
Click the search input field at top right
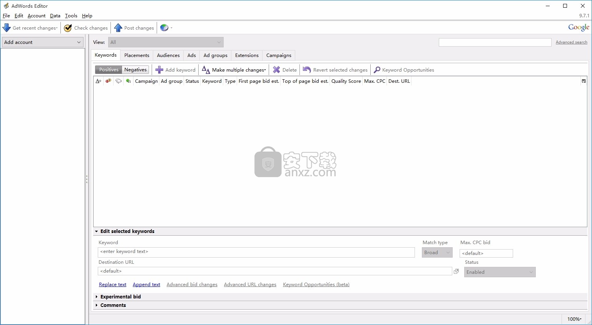[495, 42]
